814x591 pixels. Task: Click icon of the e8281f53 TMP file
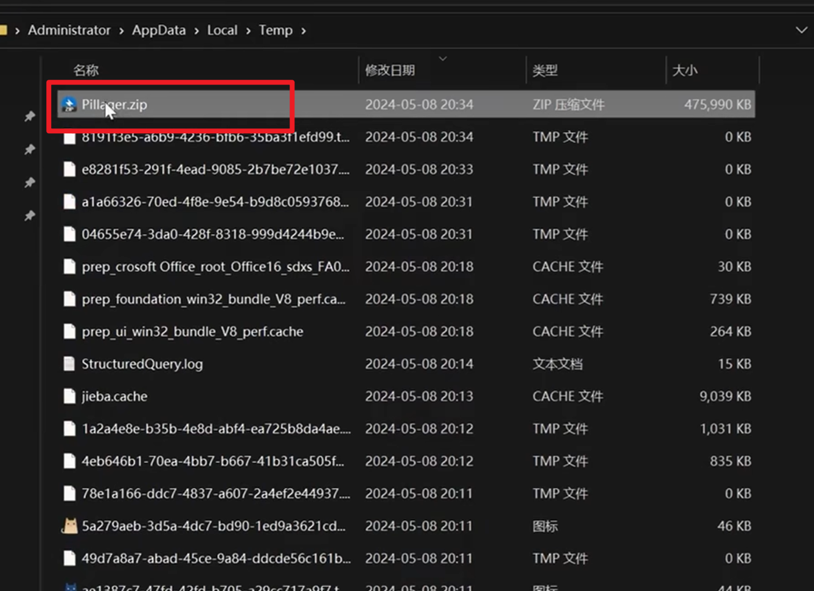70,169
